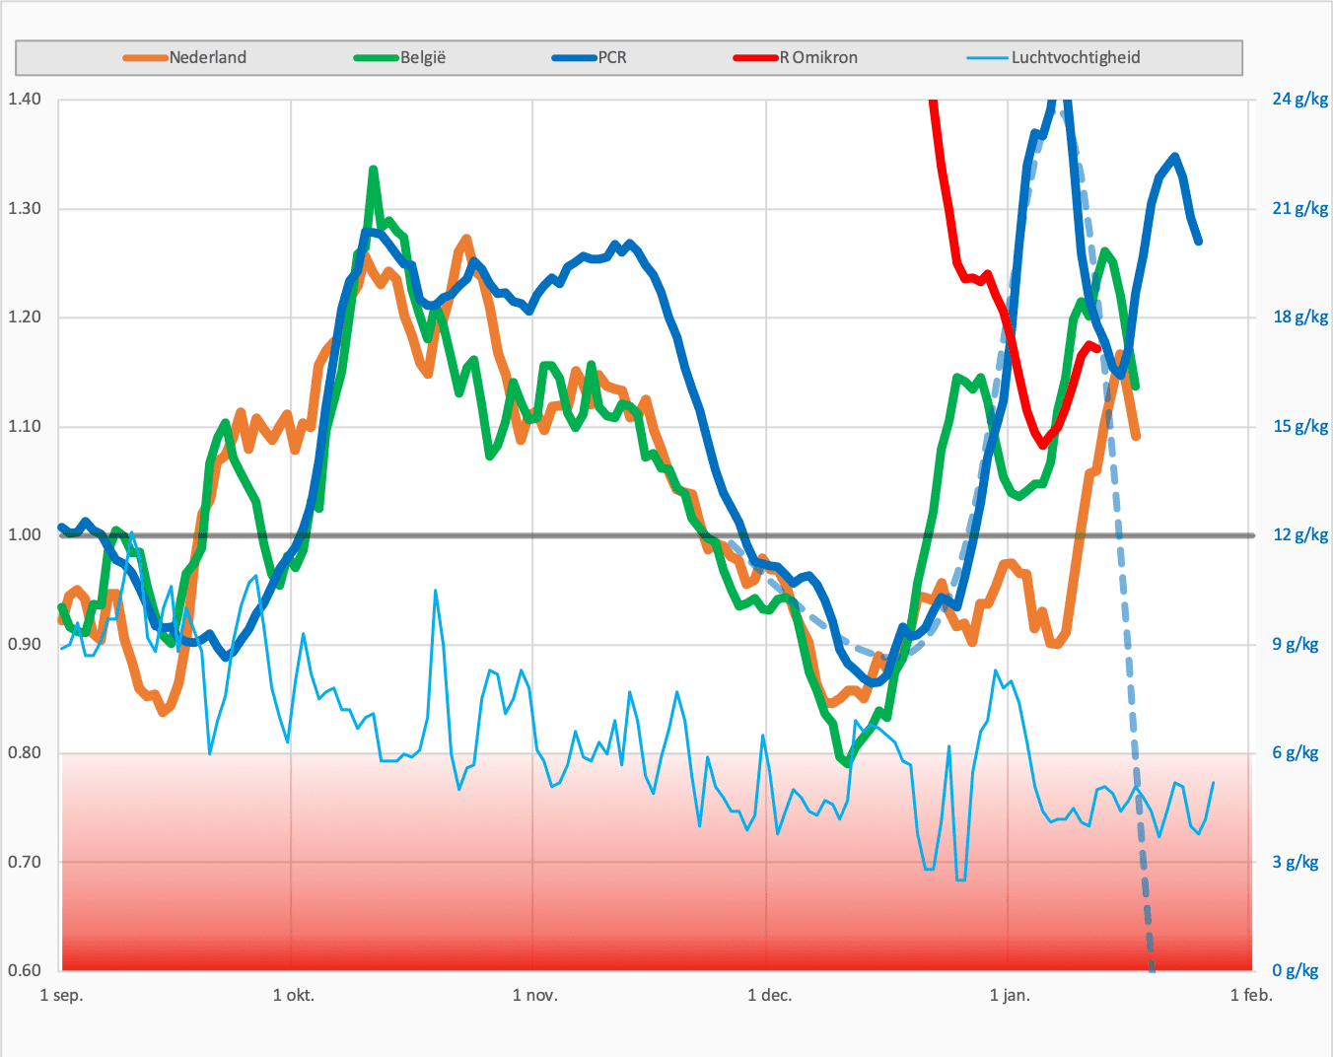This screenshot has width=1333, height=1057.
Task: Click the 1 okt. axis label
Action: click(x=294, y=995)
